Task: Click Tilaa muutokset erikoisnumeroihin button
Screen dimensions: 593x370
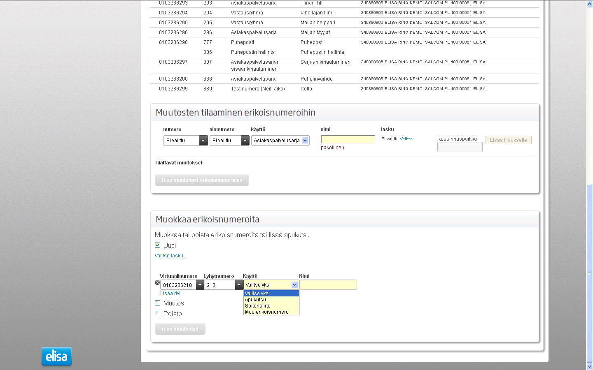Action: (x=202, y=180)
